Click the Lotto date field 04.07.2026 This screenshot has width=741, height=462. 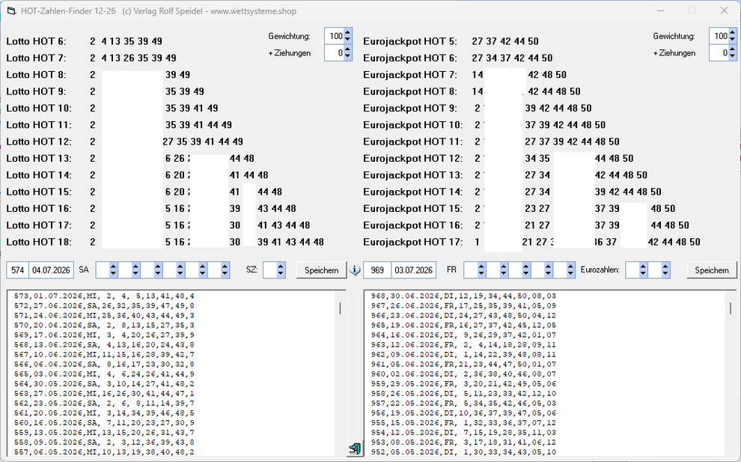pyautogui.click(x=51, y=270)
